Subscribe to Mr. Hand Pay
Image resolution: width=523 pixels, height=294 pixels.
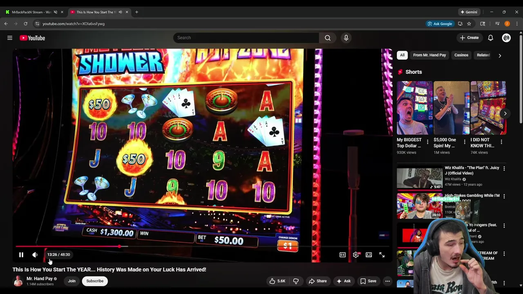click(x=95, y=281)
